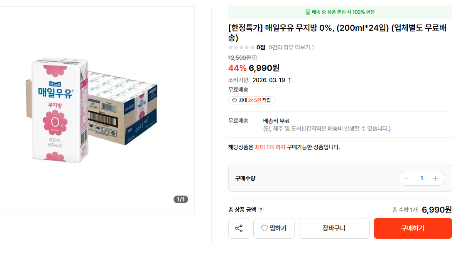468x259 pixels.
Task: Open help icon next to 소비기한 date
Action: 289,80
